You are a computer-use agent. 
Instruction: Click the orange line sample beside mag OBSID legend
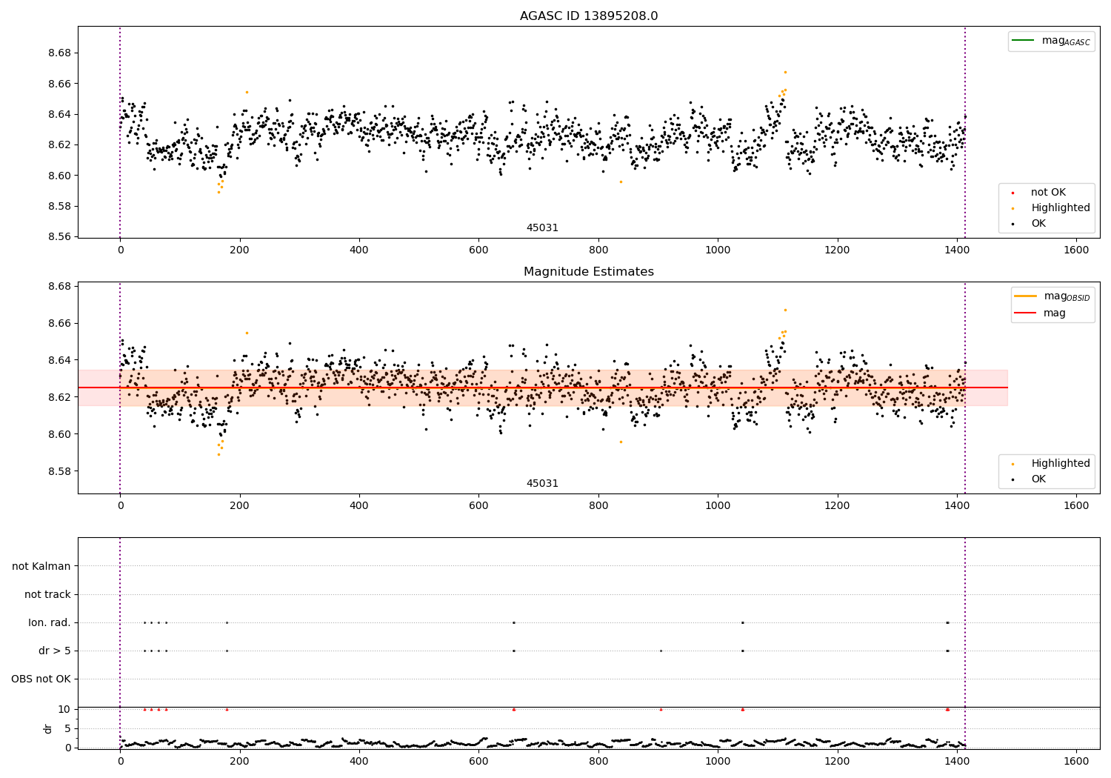tap(1025, 296)
